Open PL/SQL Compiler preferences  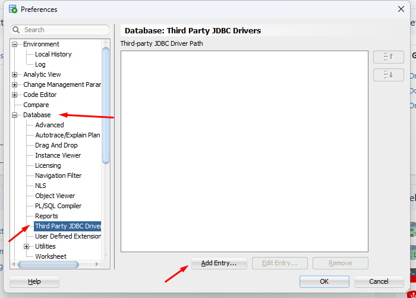pyautogui.click(x=58, y=206)
